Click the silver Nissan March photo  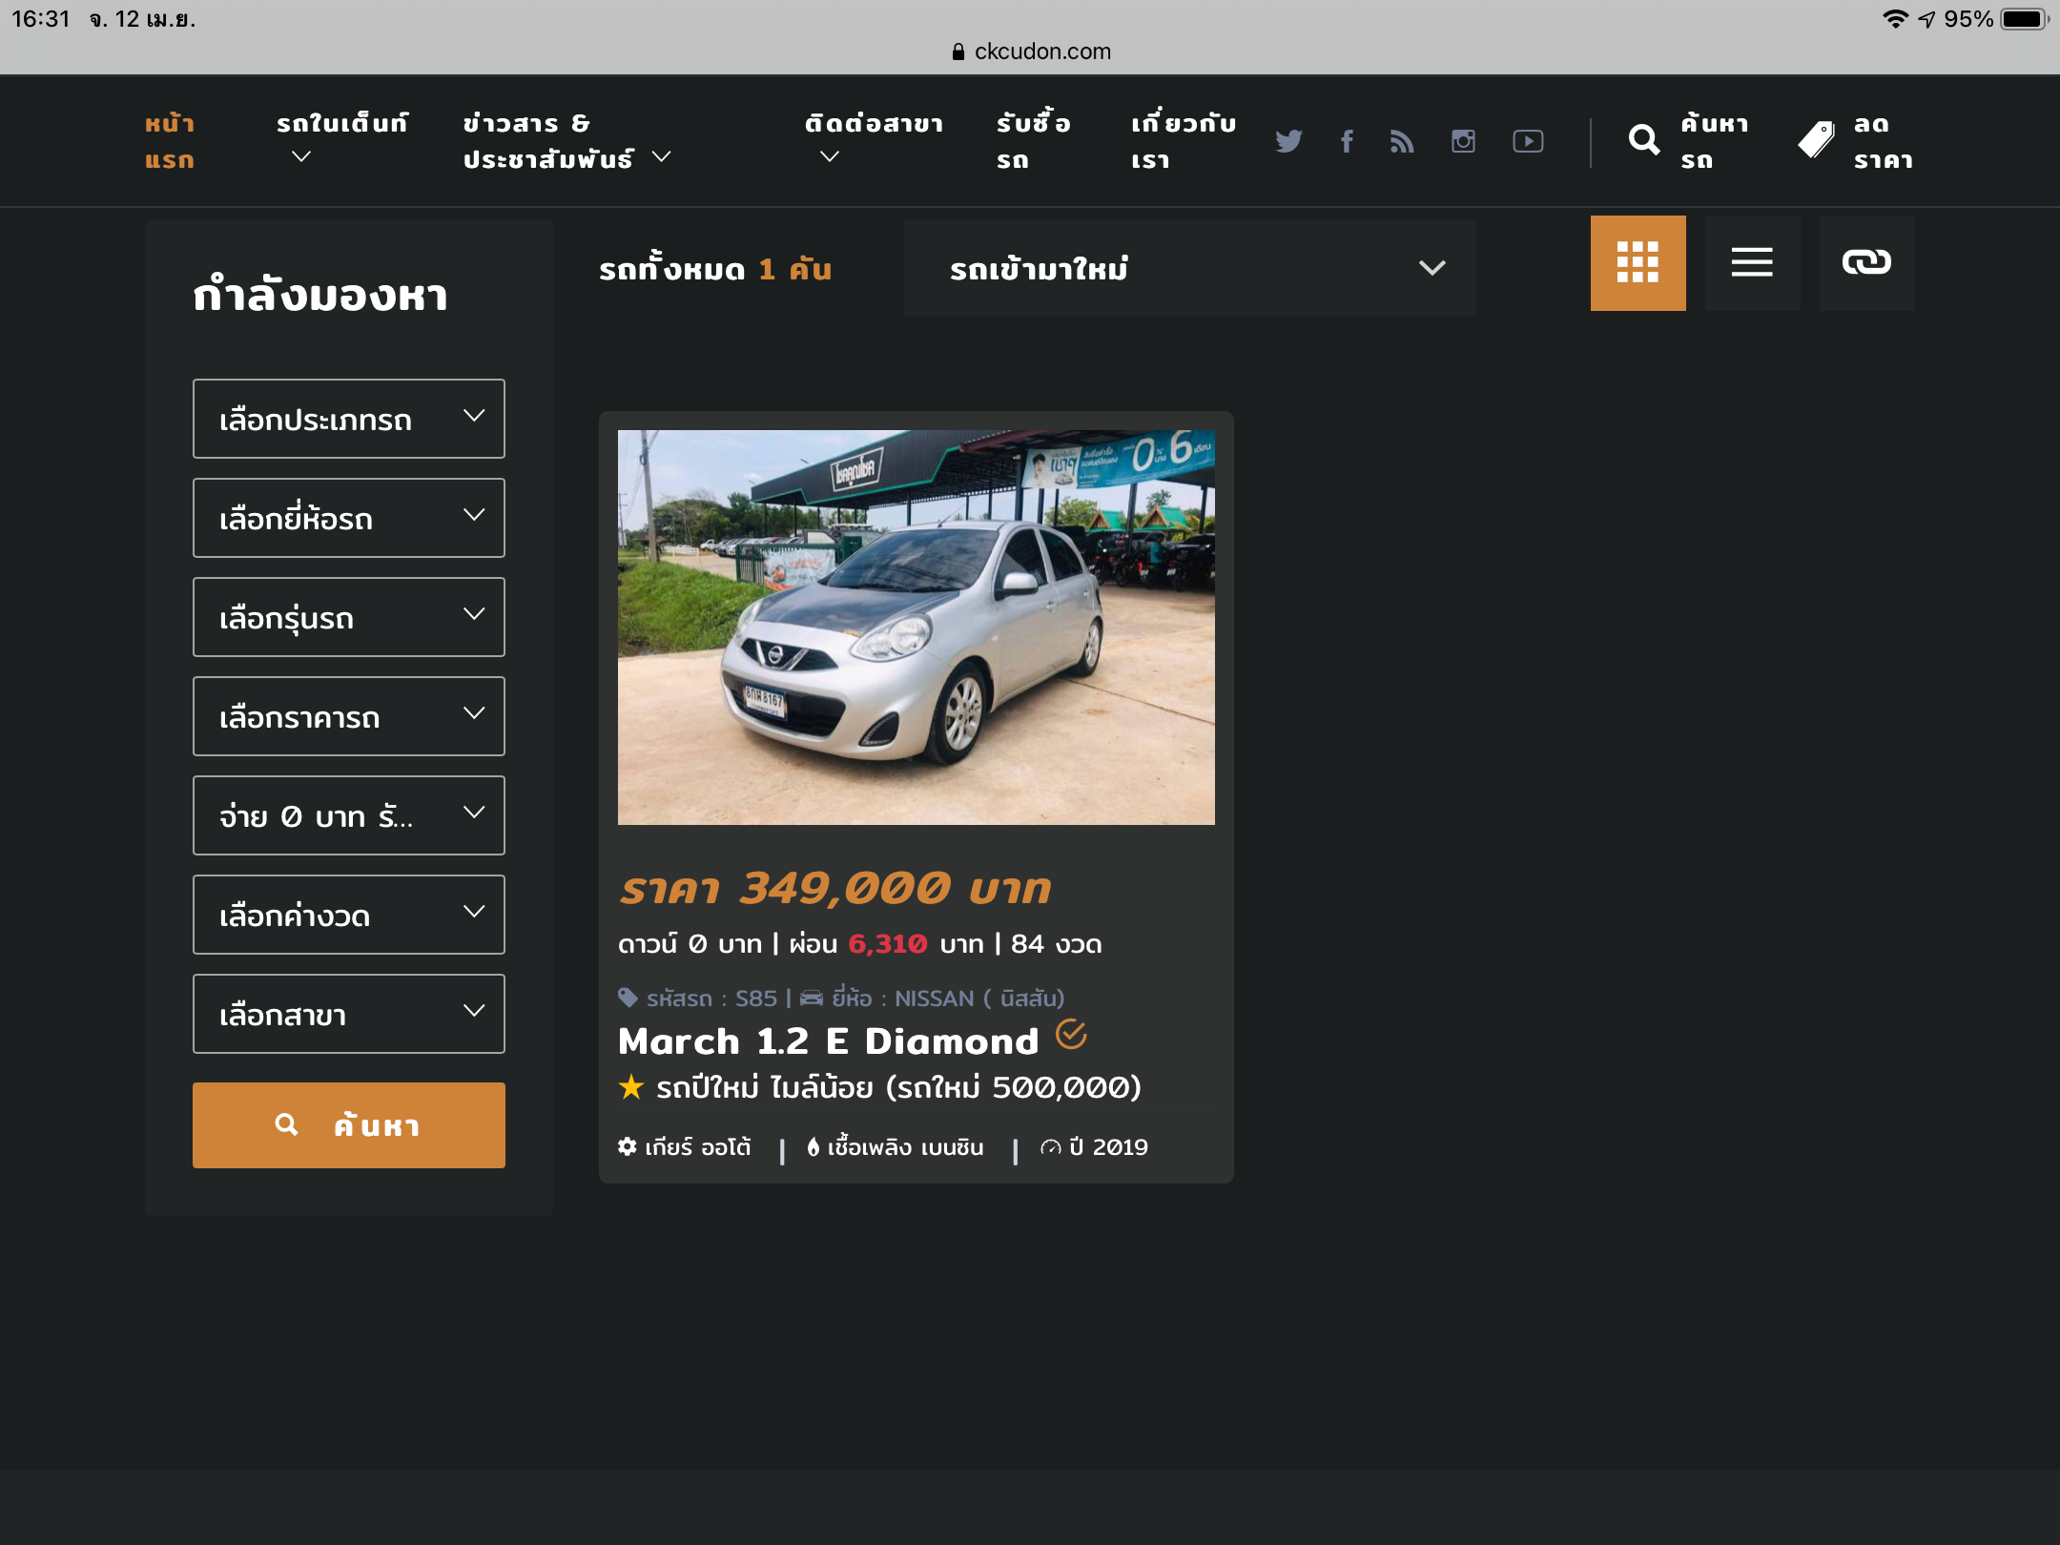(916, 627)
